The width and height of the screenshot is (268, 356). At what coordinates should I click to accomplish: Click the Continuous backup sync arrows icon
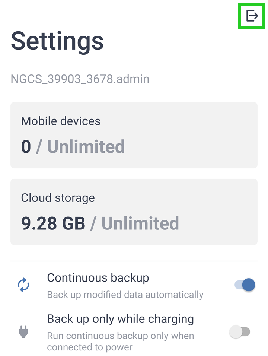tap(23, 285)
